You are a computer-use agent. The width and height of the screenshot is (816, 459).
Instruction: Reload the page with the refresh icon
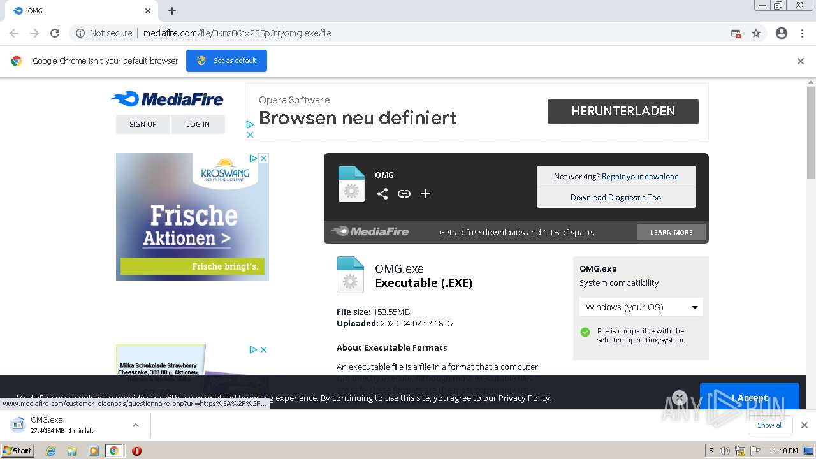coord(55,33)
